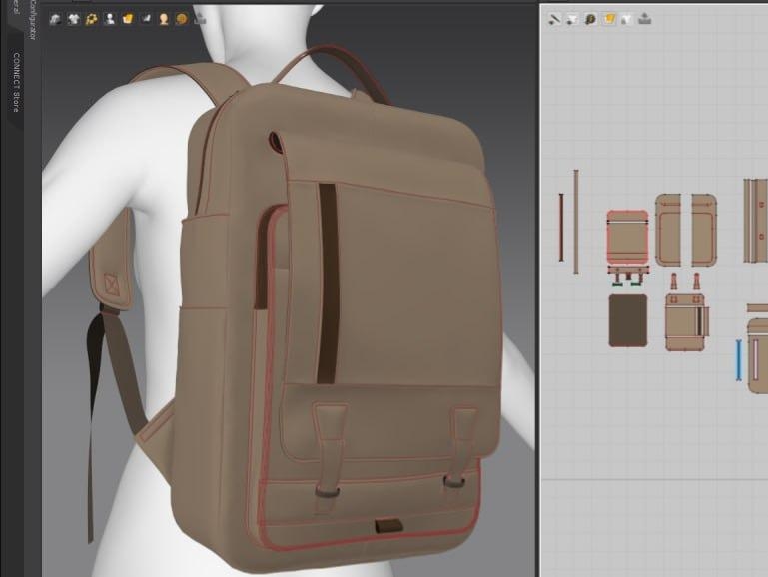Click the first dark garment icon in 3D toolbar
Viewport: 768px width, 577px height.
(x=56, y=19)
